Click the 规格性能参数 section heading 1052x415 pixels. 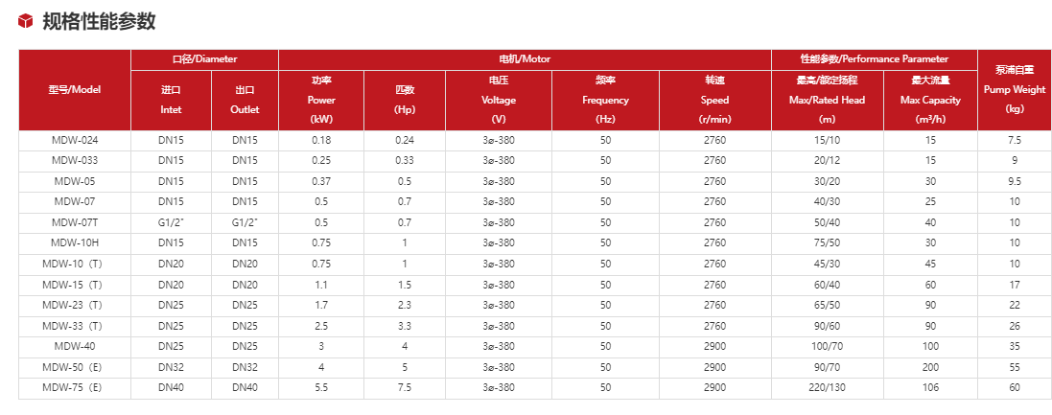tap(99, 21)
